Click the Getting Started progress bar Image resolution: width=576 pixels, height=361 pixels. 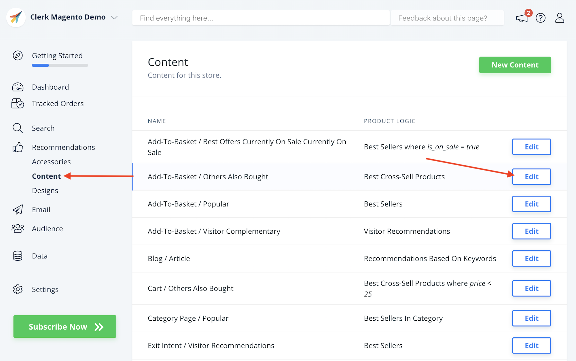coord(60,65)
